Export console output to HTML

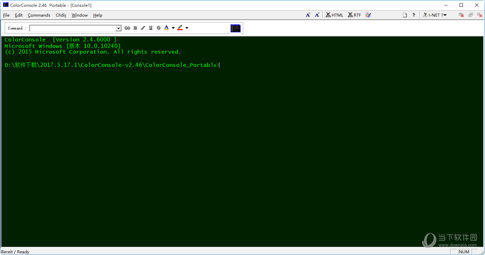pyautogui.click(x=335, y=15)
